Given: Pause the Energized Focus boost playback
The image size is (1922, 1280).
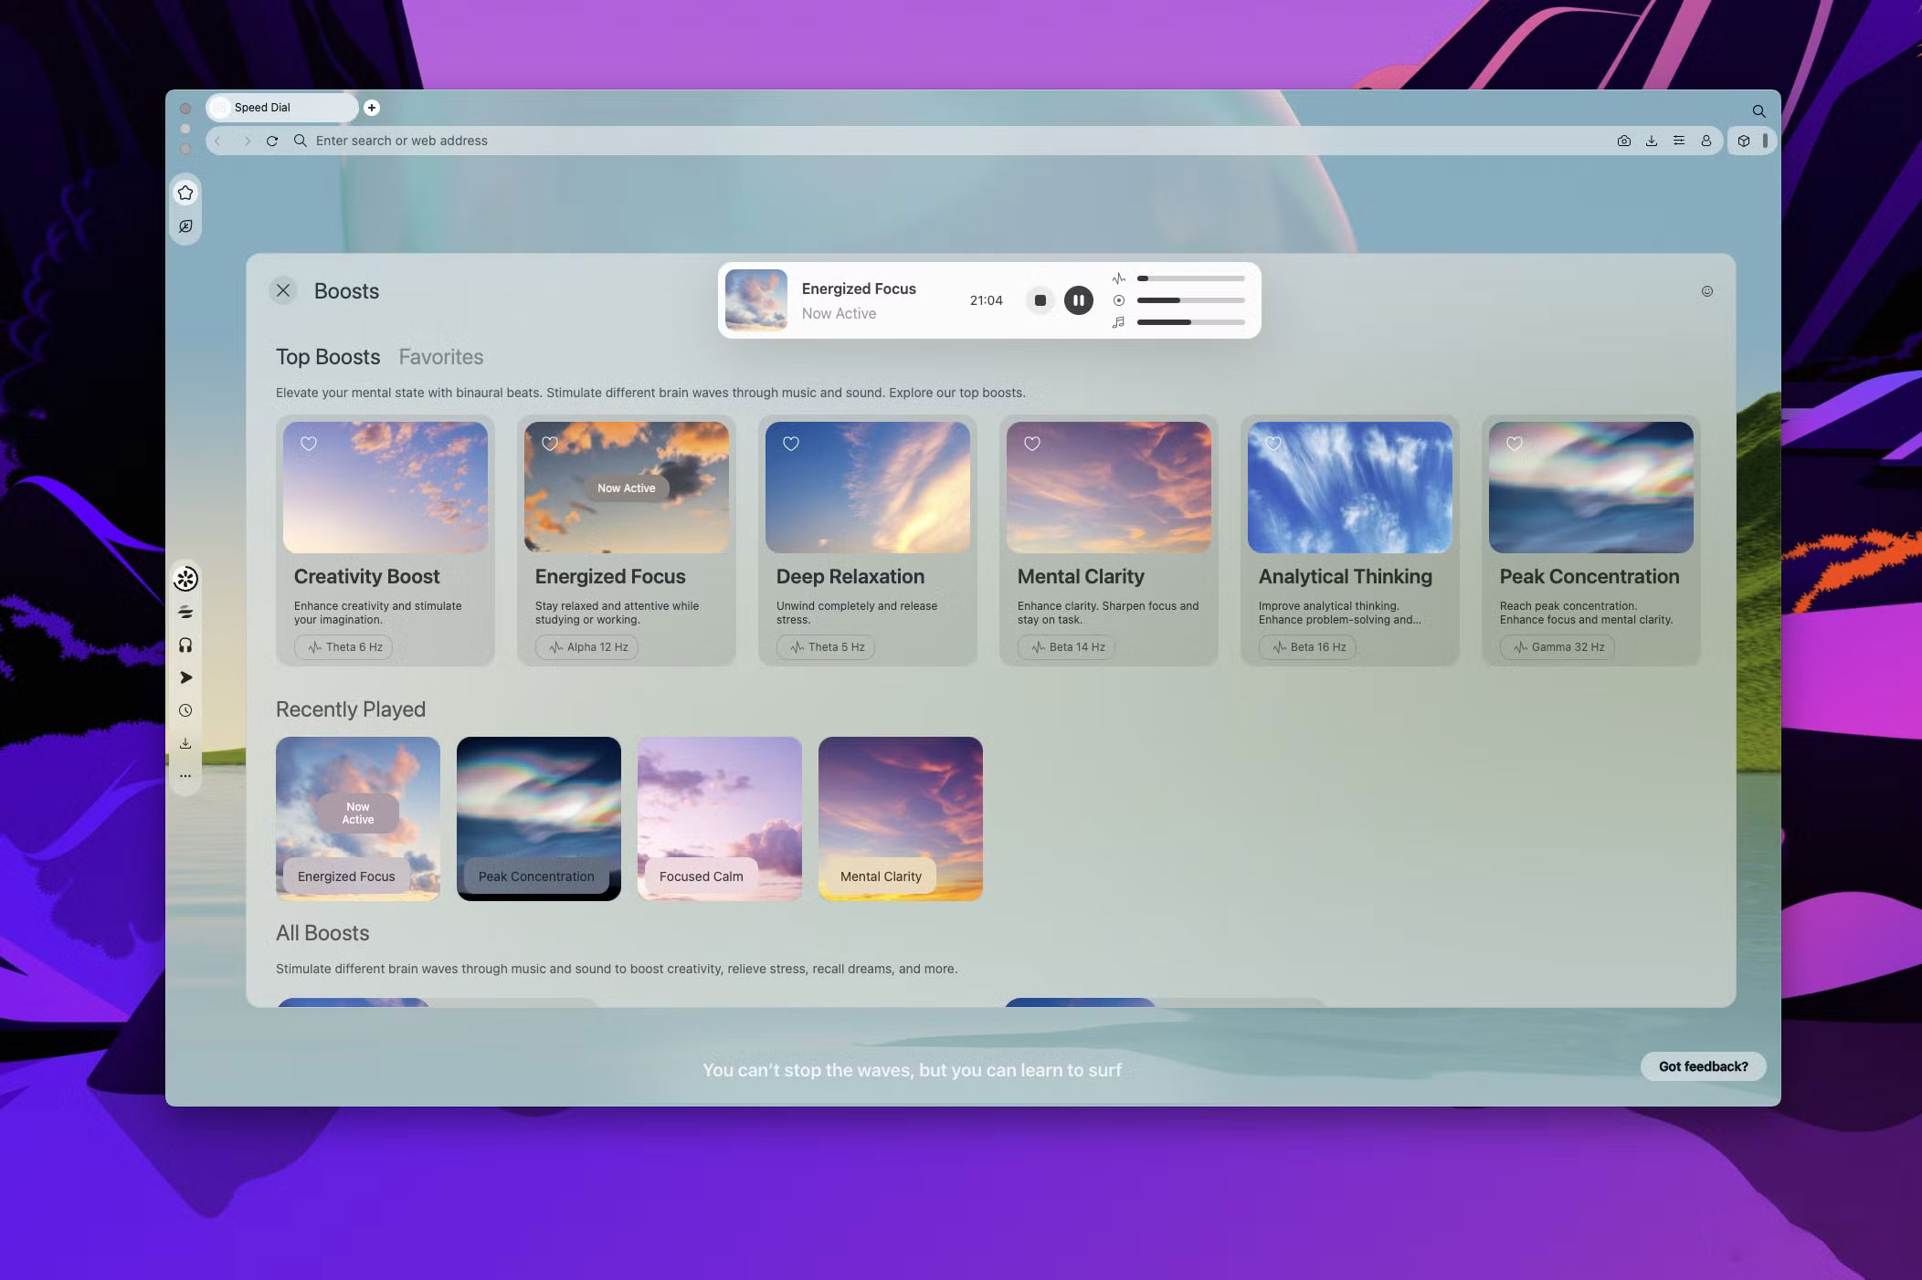Looking at the screenshot, I should click(x=1078, y=300).
